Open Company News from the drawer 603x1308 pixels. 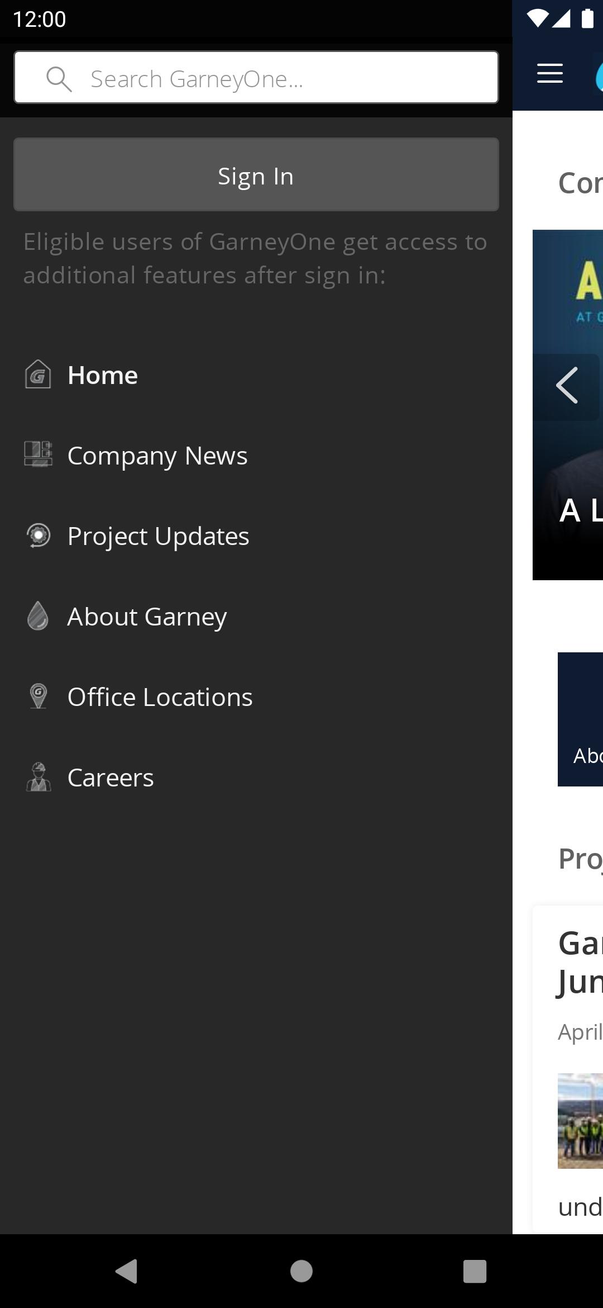[x=256, y=456]
